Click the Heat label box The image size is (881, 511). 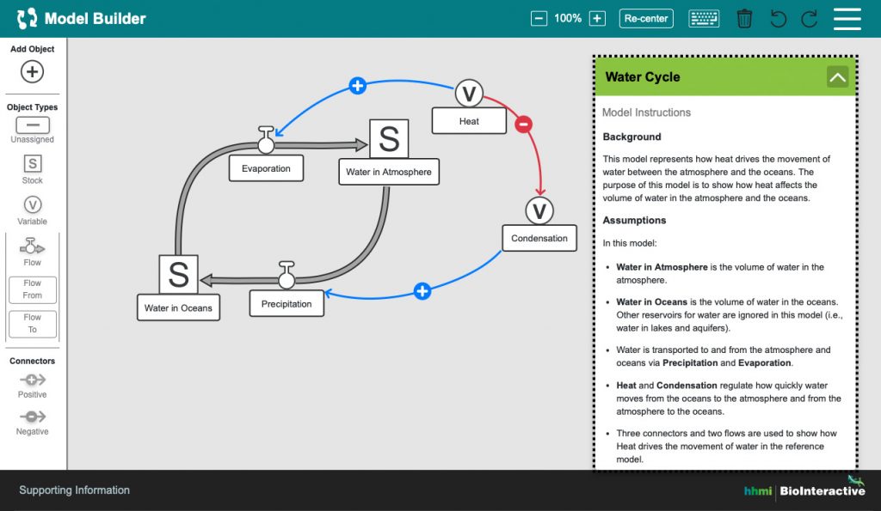pyautogui.click(x=469, y=121)
